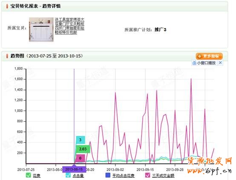The width and height of the screenshot is (236, 180).
Task: Enable the 平均点击花费 blue checkbox
Action: coord(108,175)
